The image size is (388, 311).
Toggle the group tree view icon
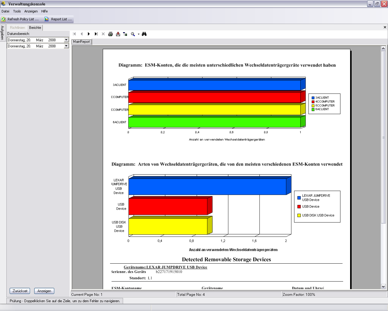(x=125, y=34)
